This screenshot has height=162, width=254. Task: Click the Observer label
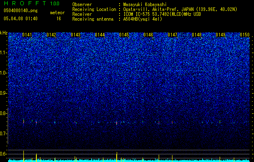click(82, 4)
